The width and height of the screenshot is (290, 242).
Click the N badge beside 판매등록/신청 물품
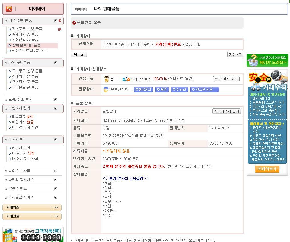59,29
